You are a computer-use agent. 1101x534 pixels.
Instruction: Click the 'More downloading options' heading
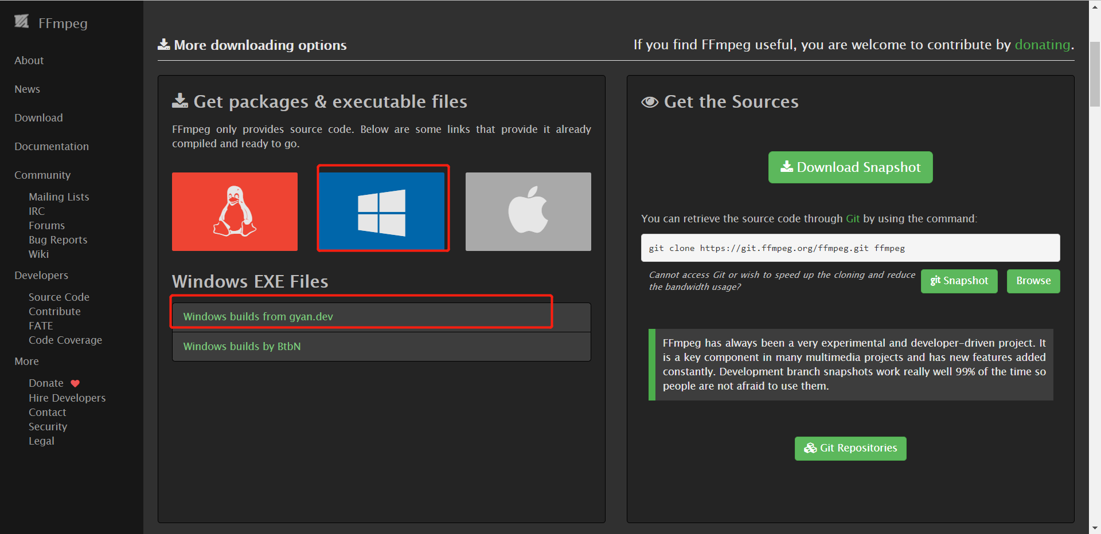pyautogui.click(x=252, y=45)
